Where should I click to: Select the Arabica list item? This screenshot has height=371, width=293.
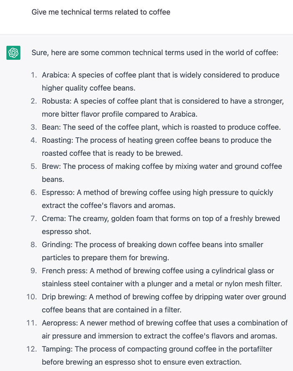tap(161, 81)
